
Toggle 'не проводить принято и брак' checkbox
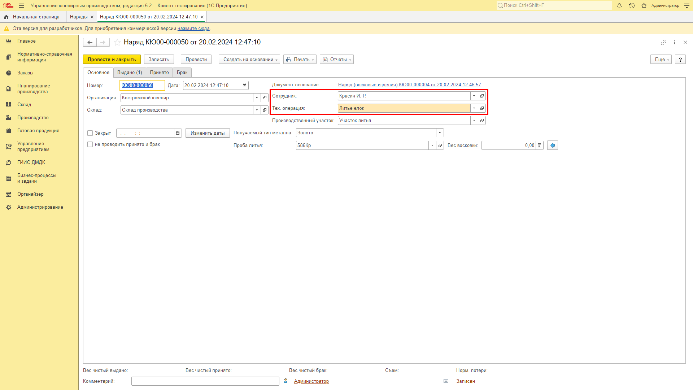90,144
